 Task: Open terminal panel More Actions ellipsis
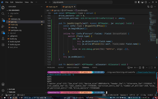click(x=147, y=67)
